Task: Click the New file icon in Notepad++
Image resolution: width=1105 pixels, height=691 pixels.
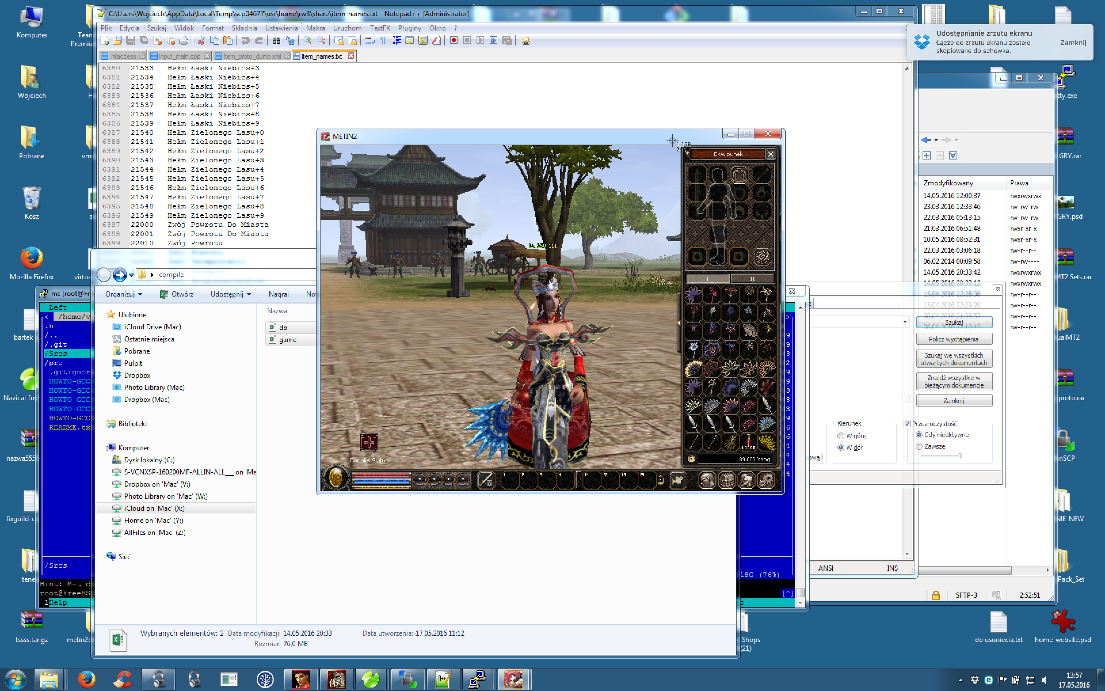Action: [104, 41]
